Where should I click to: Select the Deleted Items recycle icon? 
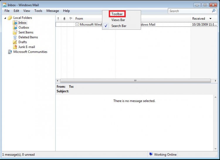pos(15,37)
